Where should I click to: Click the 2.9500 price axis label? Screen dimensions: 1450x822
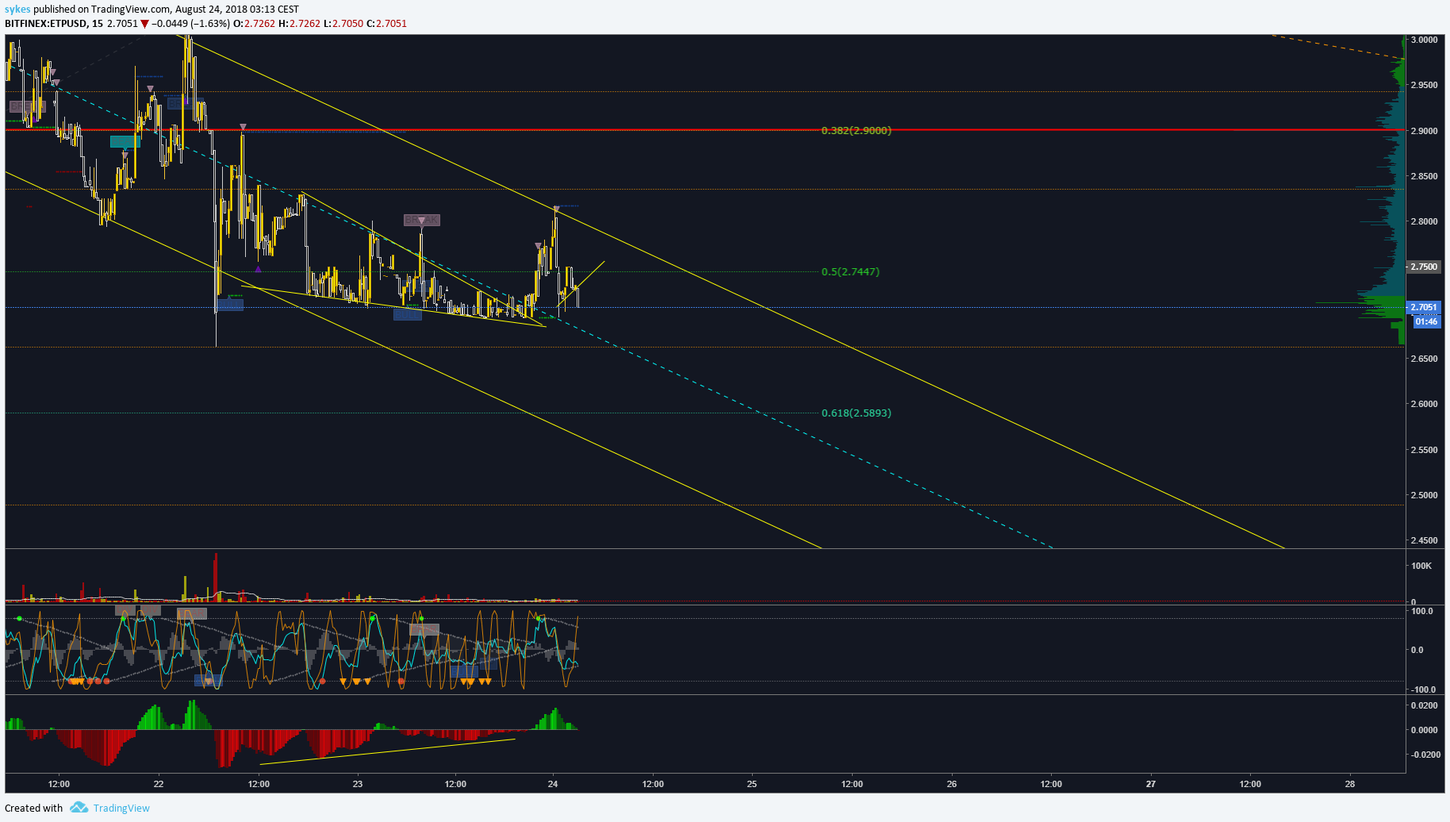1424,85
